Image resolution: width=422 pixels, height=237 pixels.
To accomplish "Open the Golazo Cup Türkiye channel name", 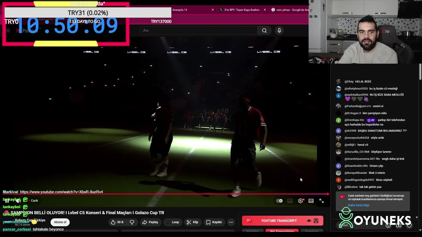I will (30, 220).
